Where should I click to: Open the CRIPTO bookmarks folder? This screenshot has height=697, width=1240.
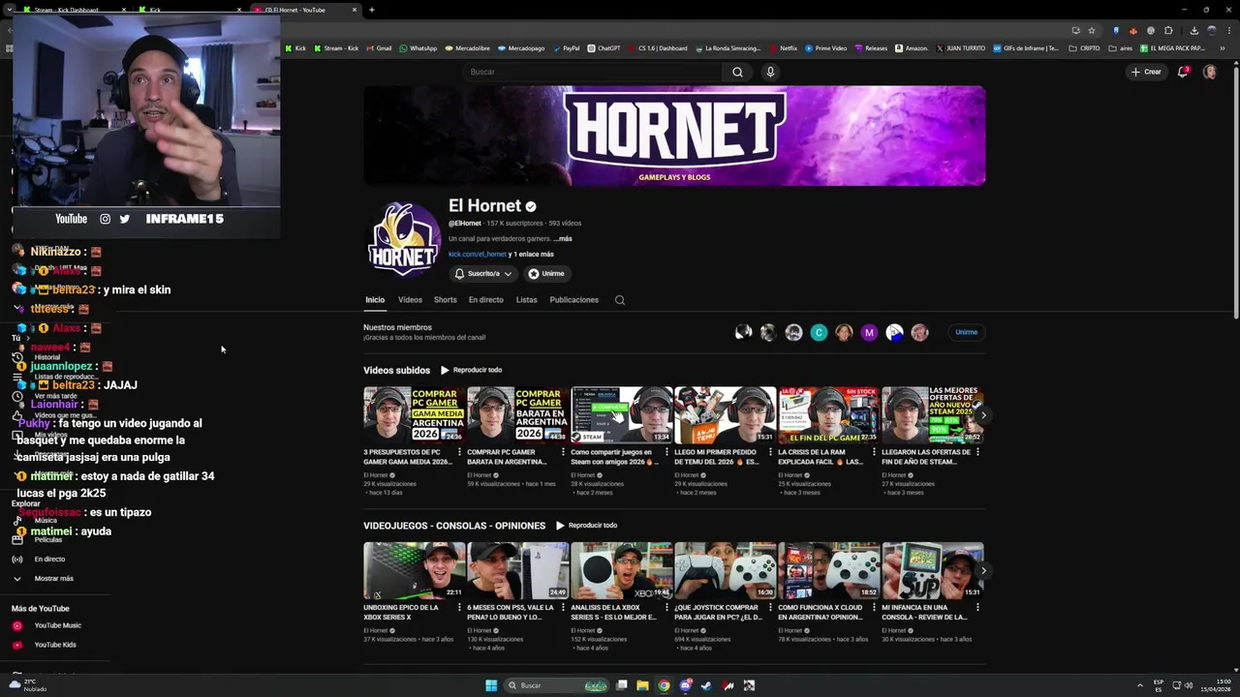[x=1084, y=47]
